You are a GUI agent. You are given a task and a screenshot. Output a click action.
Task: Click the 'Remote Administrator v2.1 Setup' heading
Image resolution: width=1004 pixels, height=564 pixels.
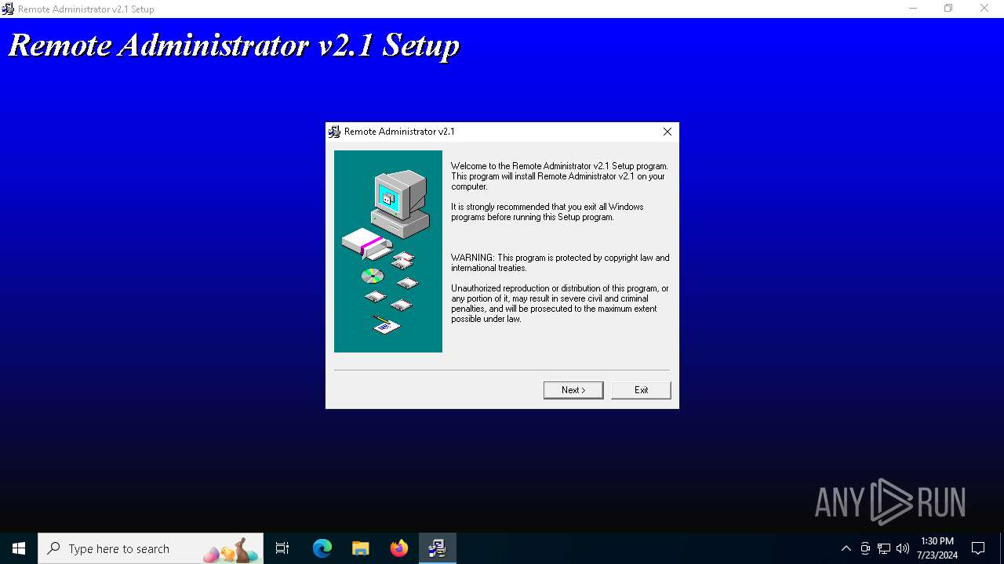tap(234, 45)
